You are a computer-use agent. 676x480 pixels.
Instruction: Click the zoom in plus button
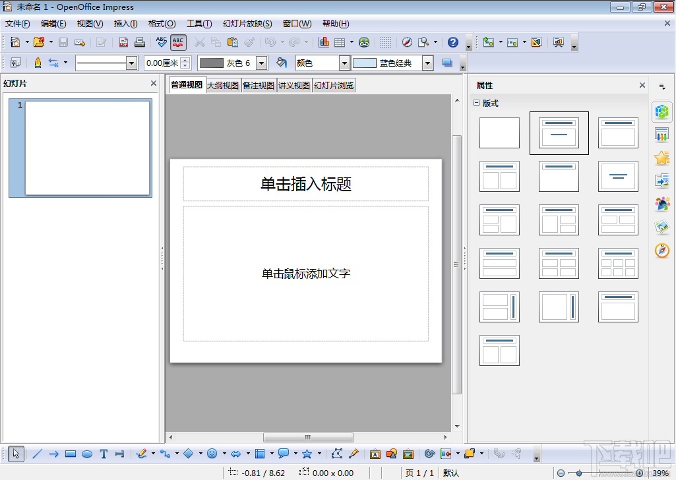tap(639, 473)
